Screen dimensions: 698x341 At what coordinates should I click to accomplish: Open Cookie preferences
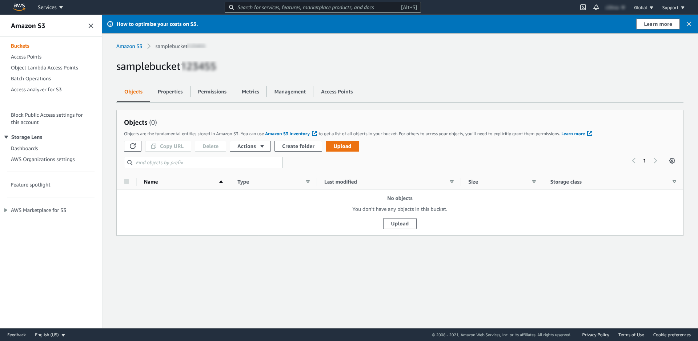point(672,335)
